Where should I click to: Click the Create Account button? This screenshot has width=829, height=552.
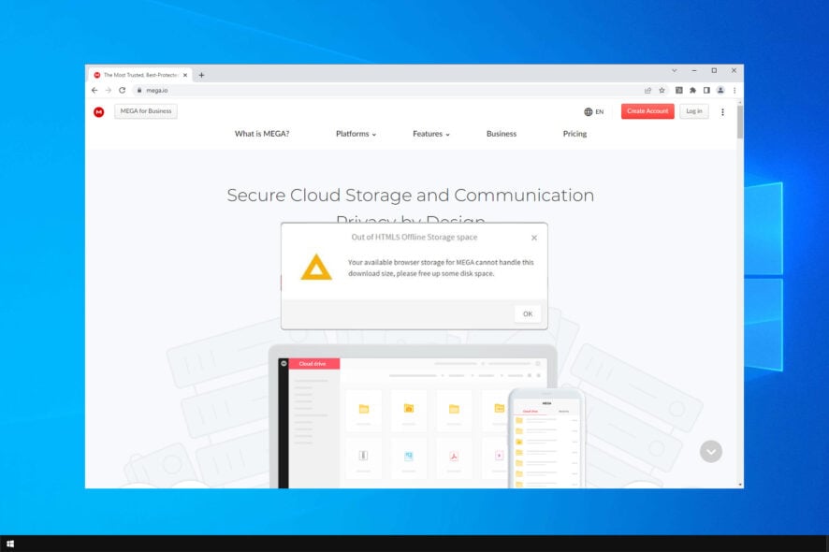pyautogui.click(x=647, y=111)
